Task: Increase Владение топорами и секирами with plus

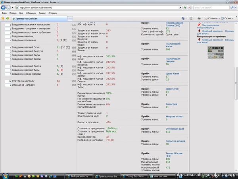Action: point(75,29)
